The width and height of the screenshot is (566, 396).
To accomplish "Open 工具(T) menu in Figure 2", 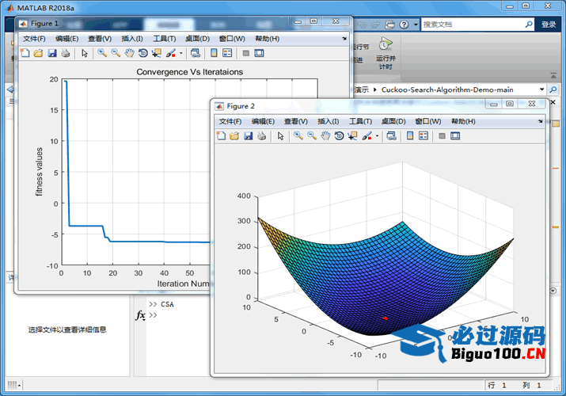I will pyautogui.click(x=361, y=121).
